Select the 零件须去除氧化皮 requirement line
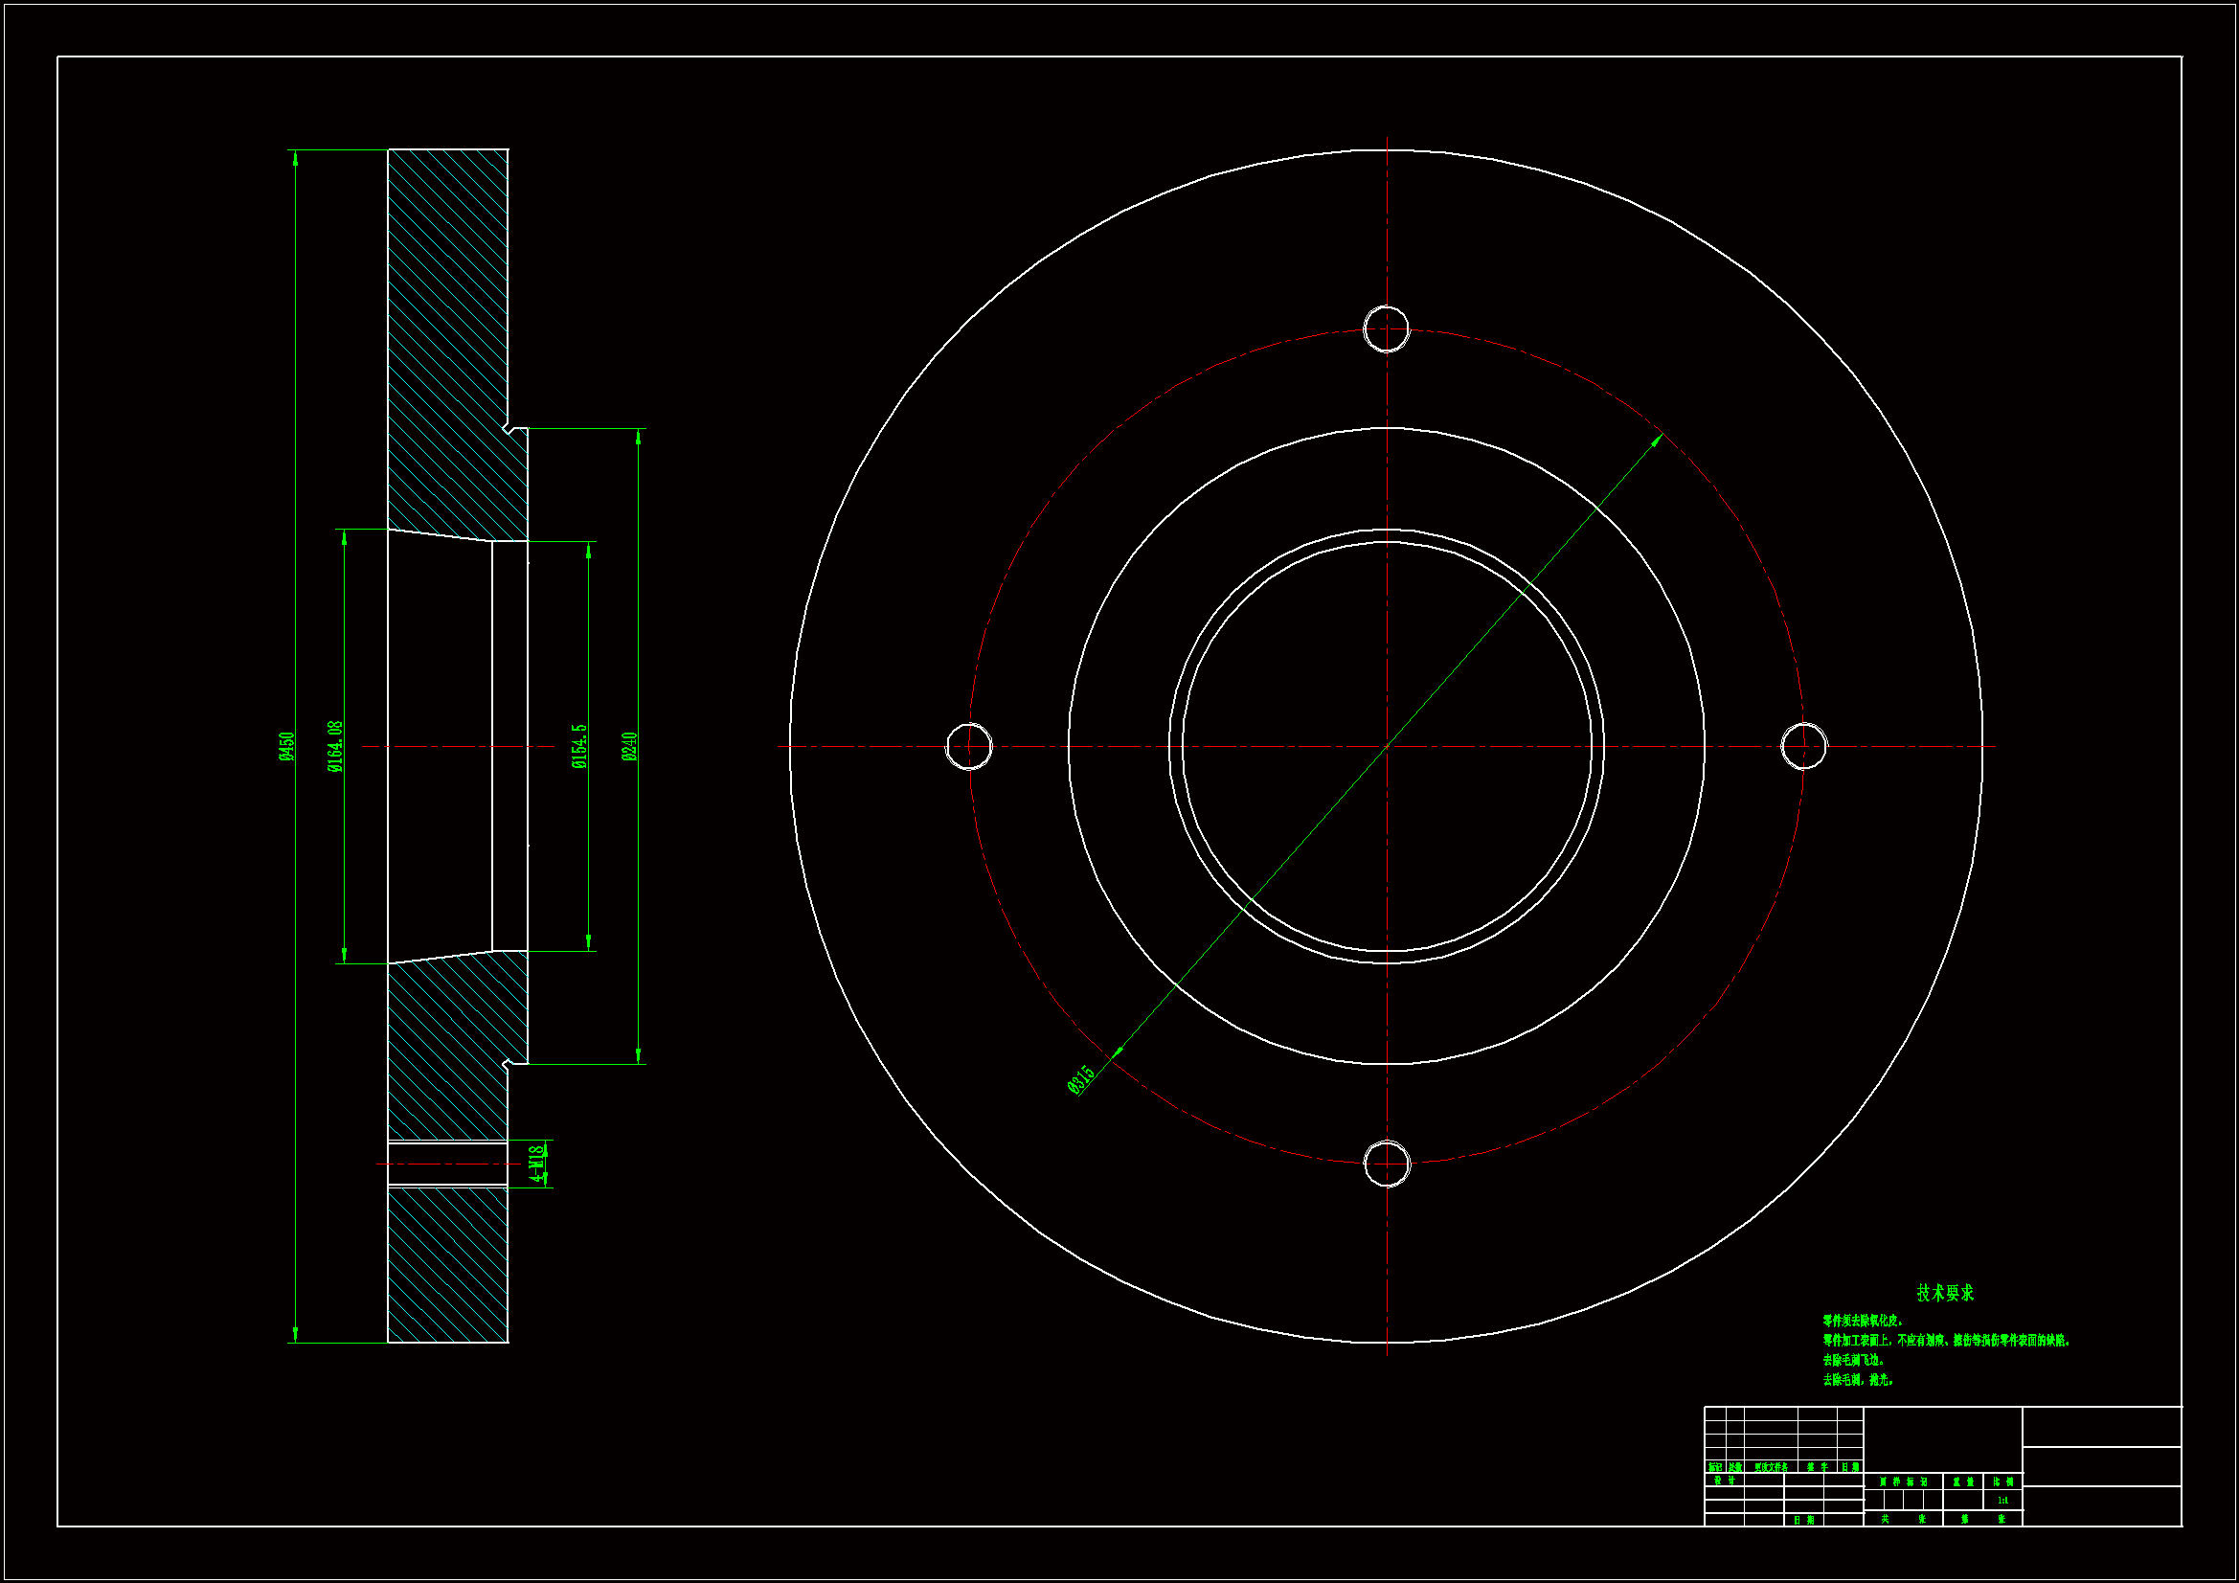This screenshot has width=2239, height=1583. 1863,1321
